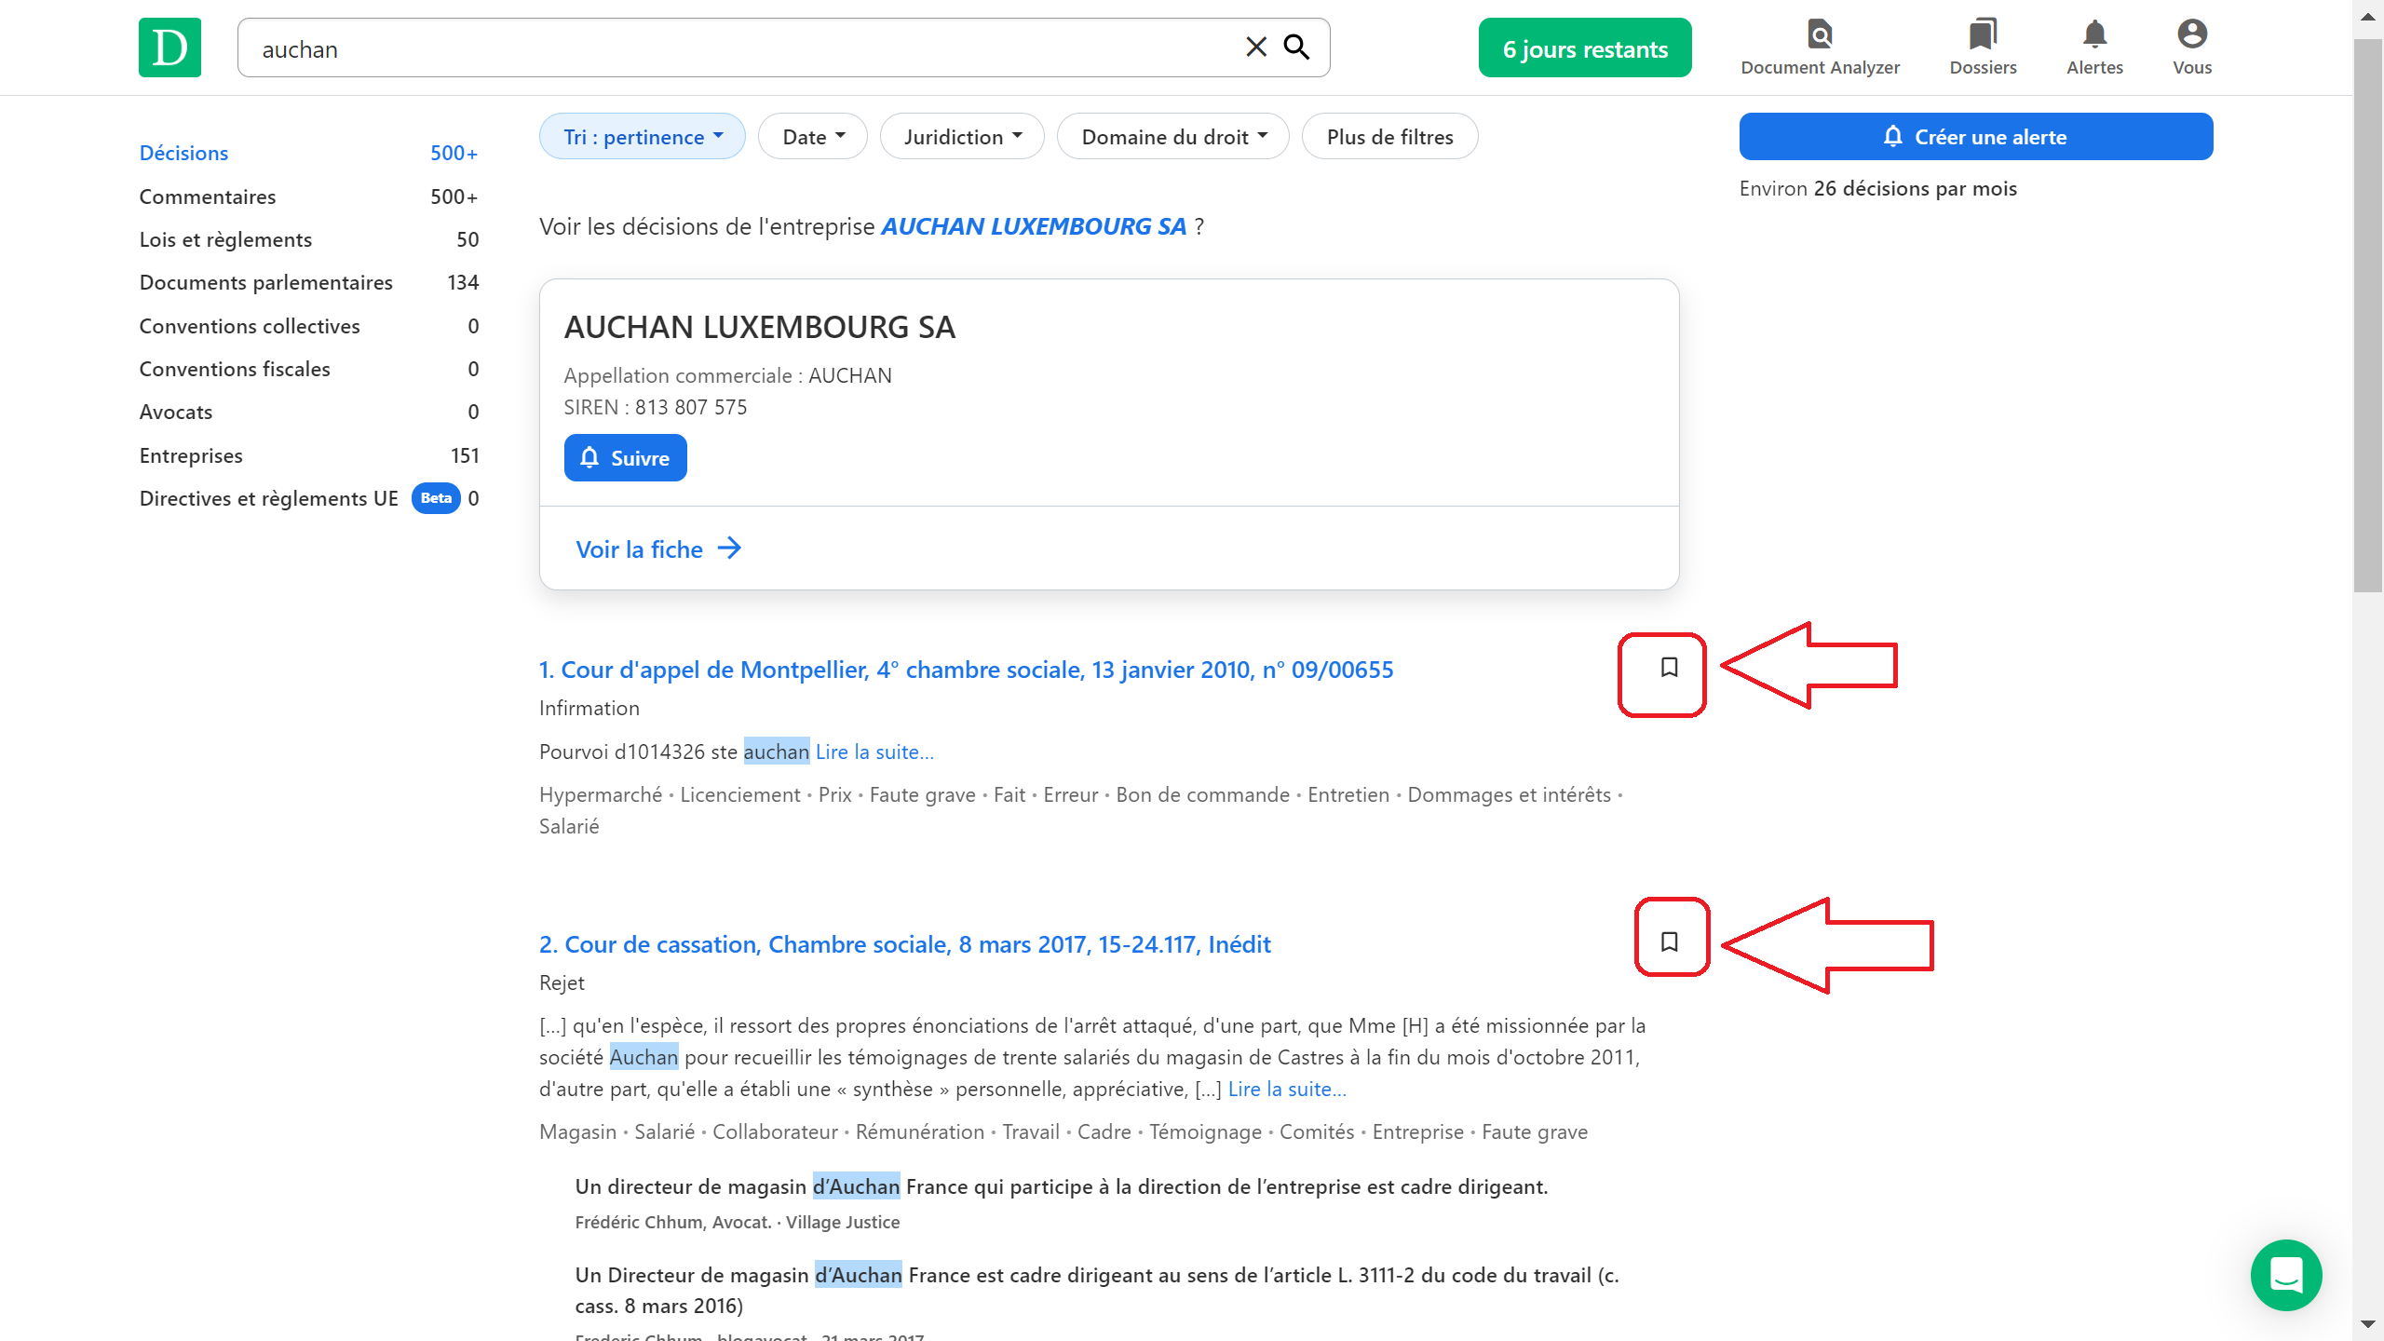
Task: Select the Commentaires category
Action: 308,196
